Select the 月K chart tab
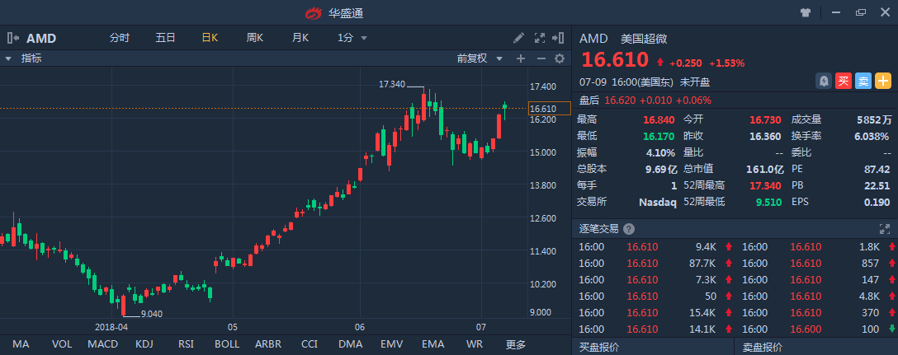 click(x=300, y=38)
